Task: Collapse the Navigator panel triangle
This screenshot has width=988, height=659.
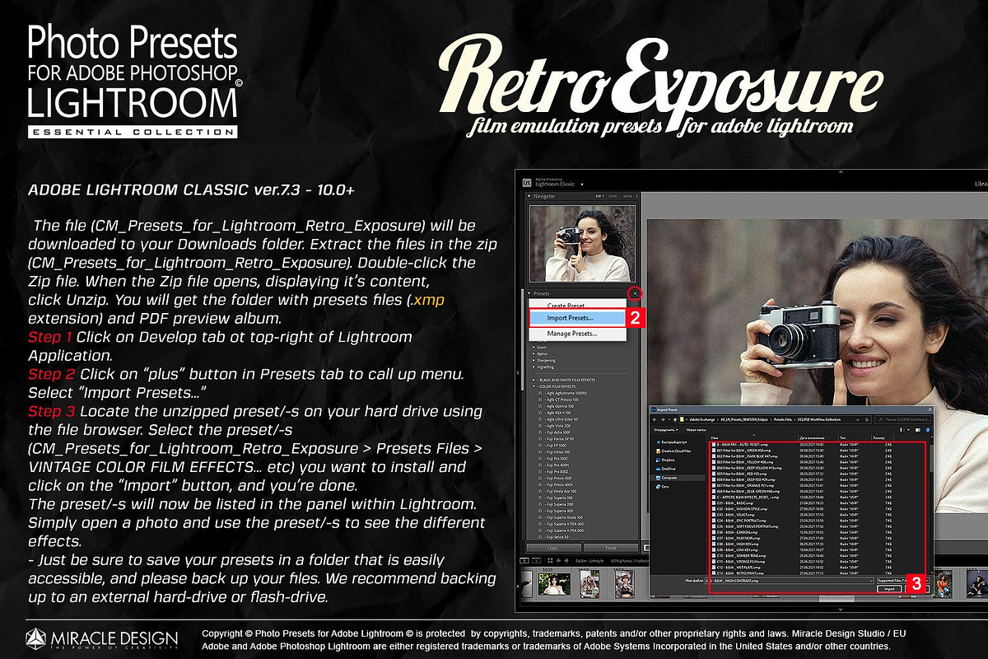Action: point(529,196)
